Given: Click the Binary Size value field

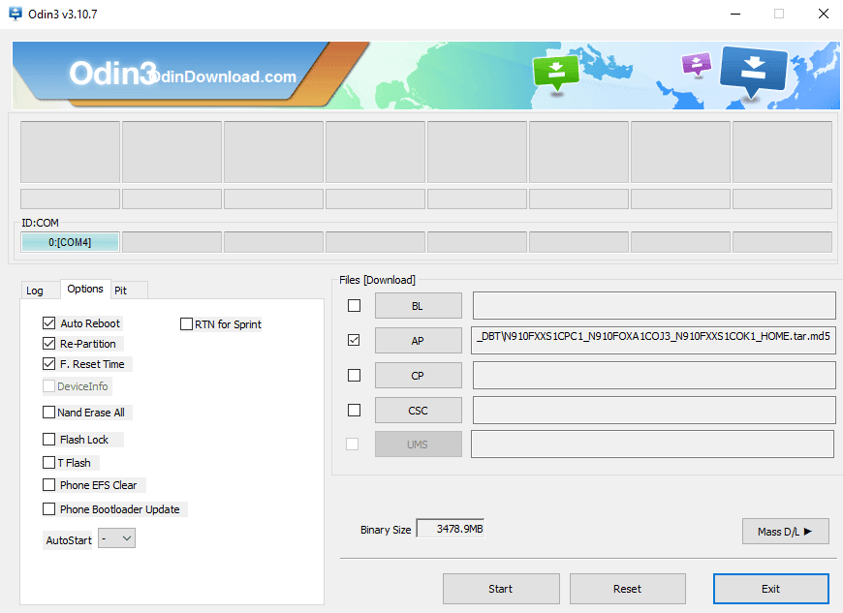Looking at the screenshot, I should tap(451, 529).
